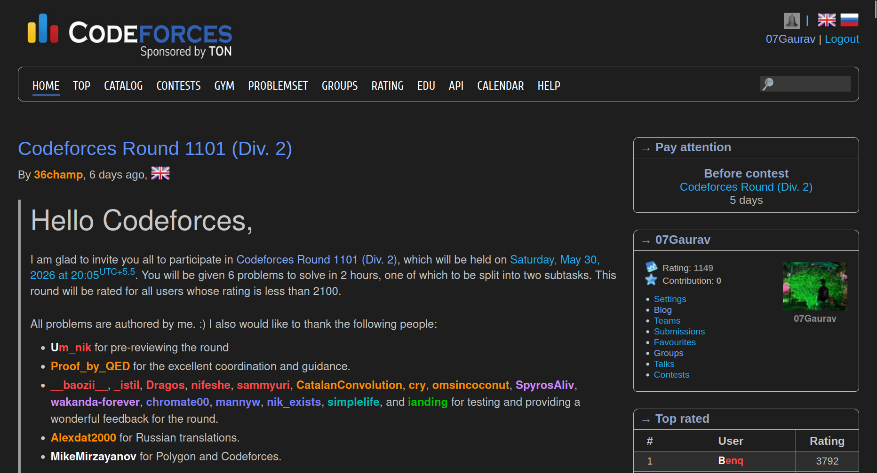Click the Saturday, May 30 date link
This screenshot has width=877, height=473.
tap(555, 260)
